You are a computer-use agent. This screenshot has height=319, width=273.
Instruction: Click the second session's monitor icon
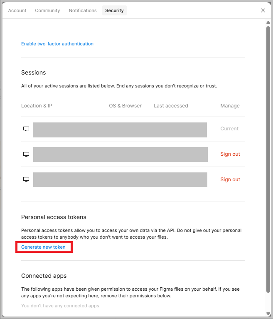point(26,154)
